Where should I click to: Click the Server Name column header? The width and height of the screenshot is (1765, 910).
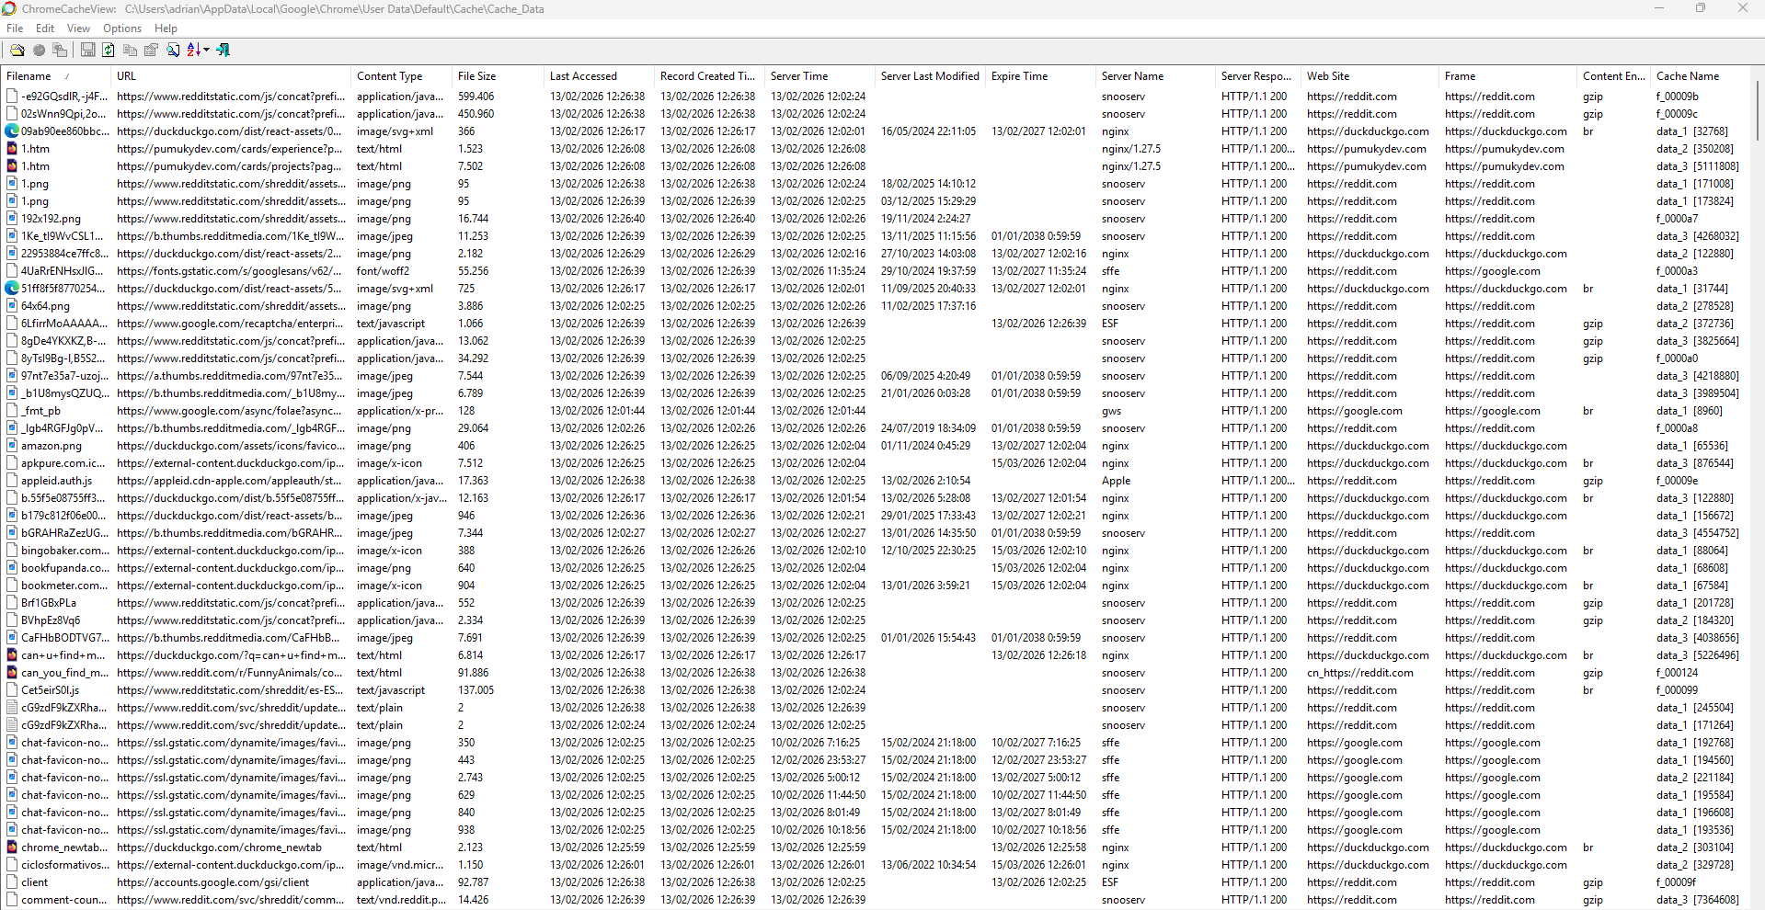coord(1132,76)
